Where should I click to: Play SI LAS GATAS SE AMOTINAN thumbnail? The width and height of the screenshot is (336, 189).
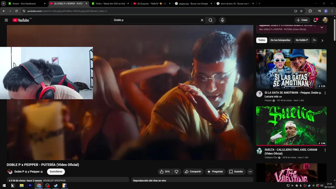[291, 69]
